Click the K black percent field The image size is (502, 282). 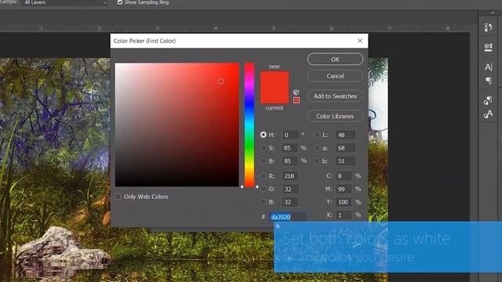pyautogui.click(x=344, y=215)
